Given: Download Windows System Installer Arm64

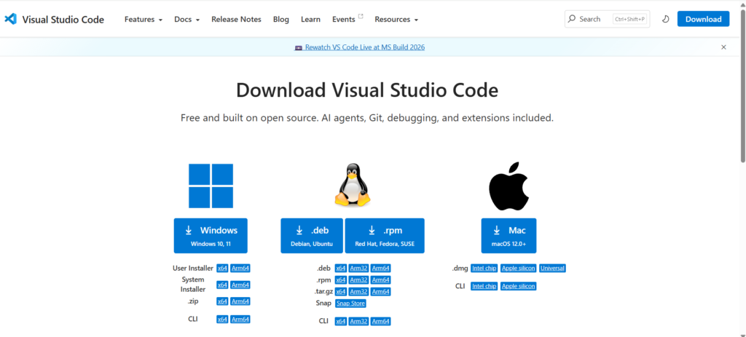Looking at the screenshot, I should tap(240, 285).
